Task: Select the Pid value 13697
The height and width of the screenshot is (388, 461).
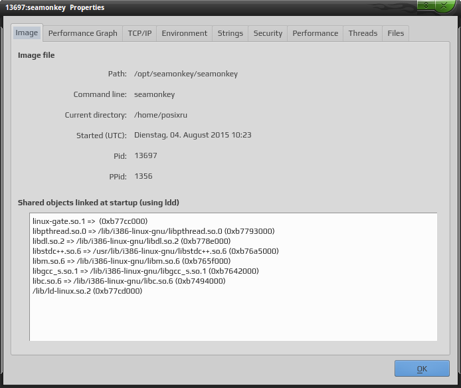Action: [145, 155]
